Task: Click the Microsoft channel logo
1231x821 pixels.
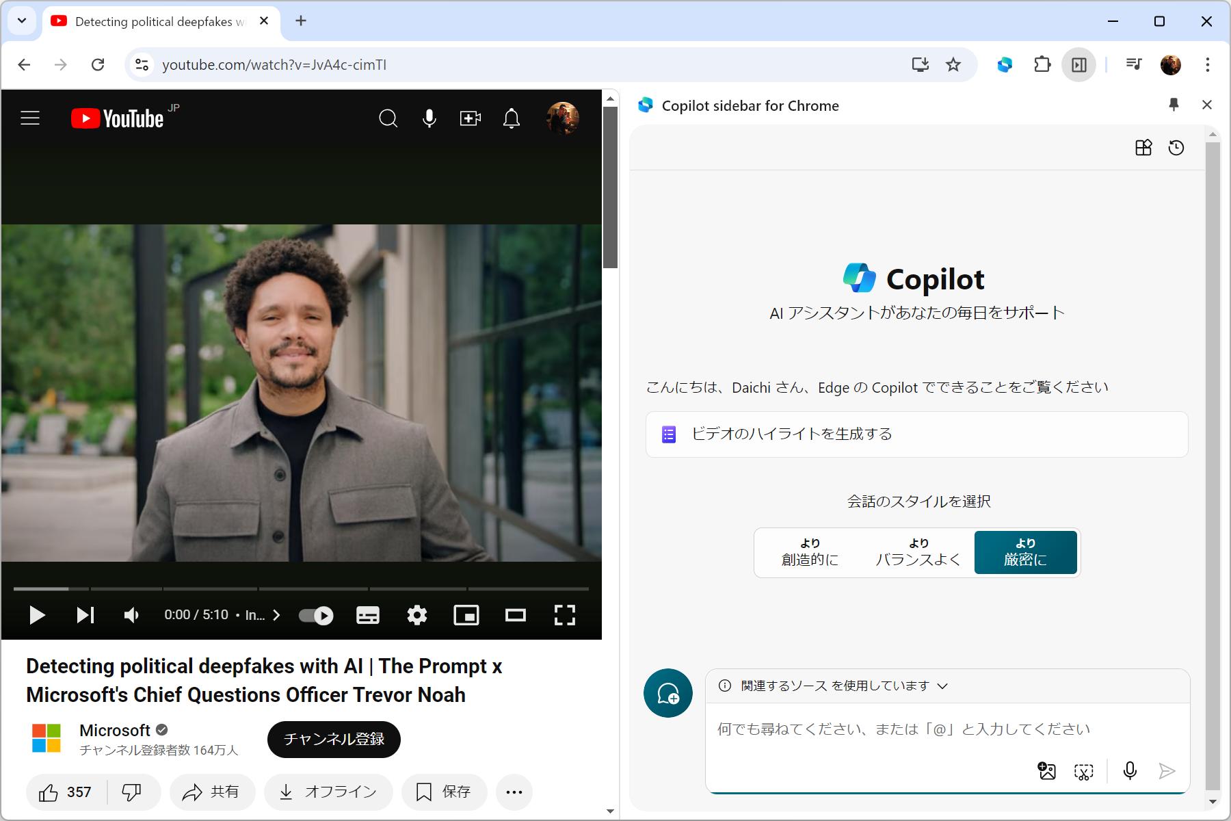Action: pos(47,738)
